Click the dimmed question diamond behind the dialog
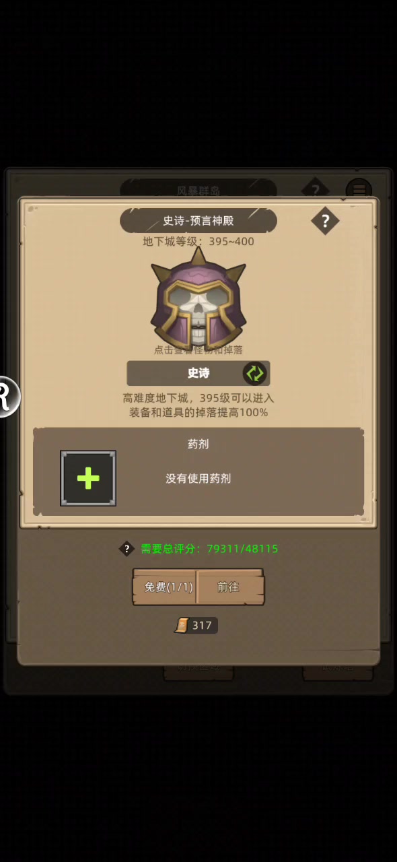Image resolution: width=397 pixels, height=862 pixels. click(315, 189)
